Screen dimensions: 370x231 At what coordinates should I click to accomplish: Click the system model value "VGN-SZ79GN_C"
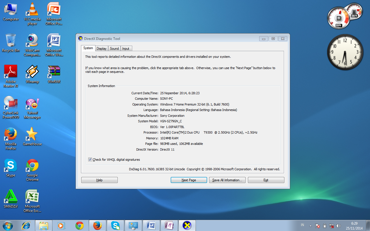click(171, 121)
